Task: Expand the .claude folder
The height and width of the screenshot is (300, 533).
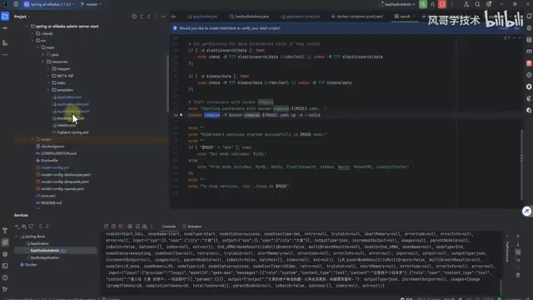Action: 32,33
